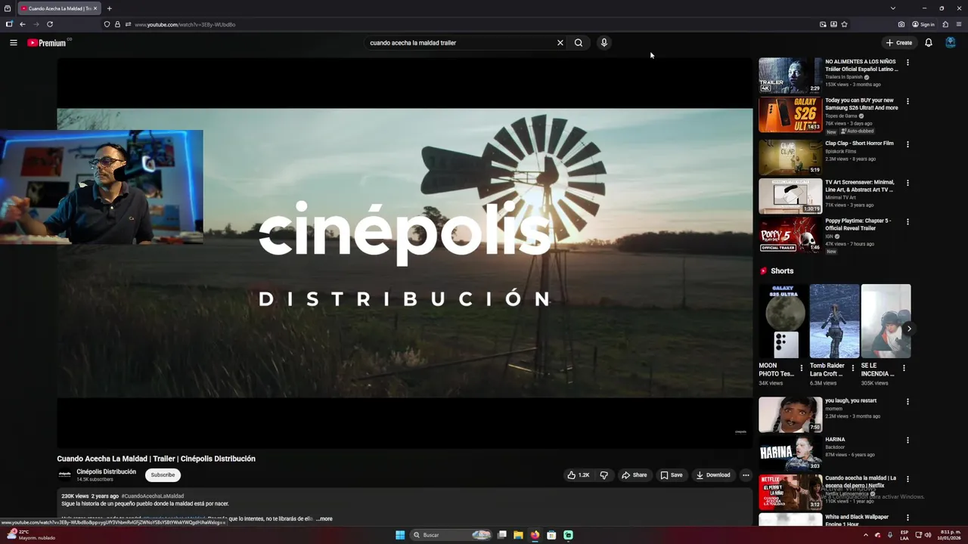This screenshot has width=968, height=544.
Task: Play Tomb Raider Lara Croft short
Action: click(x=834, y=321)
